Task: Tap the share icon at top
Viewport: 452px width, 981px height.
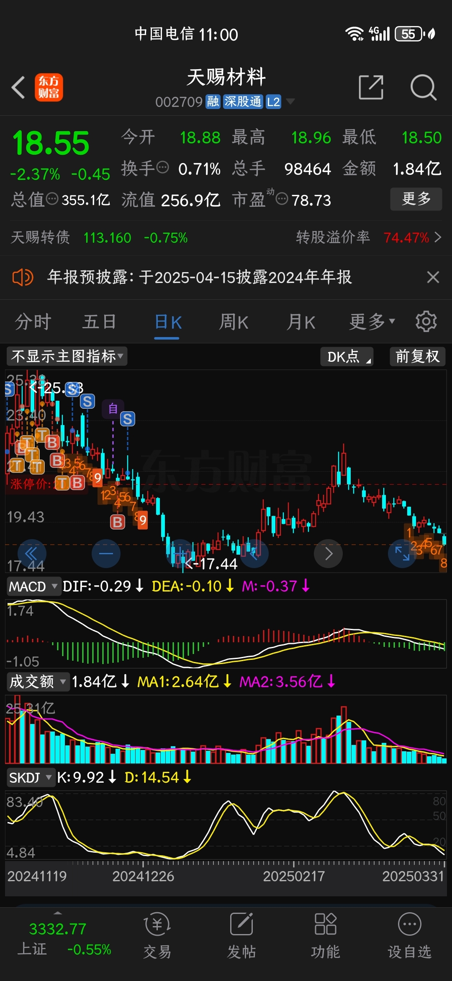Action: point(371,88)
